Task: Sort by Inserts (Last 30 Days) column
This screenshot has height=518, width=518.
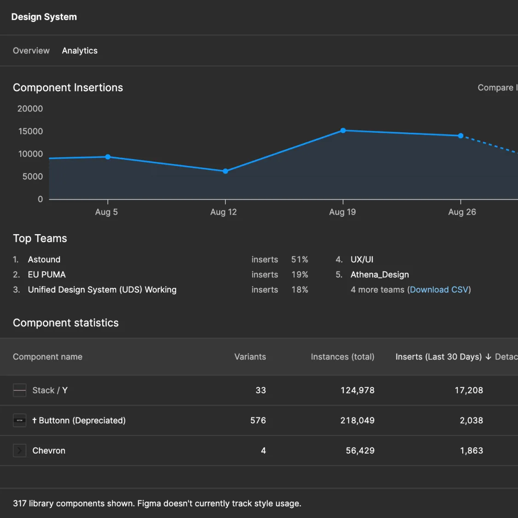Action: pos(438,357)
